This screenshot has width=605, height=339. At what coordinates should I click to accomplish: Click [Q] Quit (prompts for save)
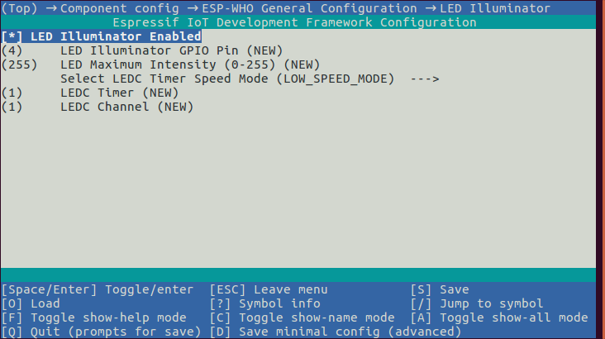click(x=101, y=332)
